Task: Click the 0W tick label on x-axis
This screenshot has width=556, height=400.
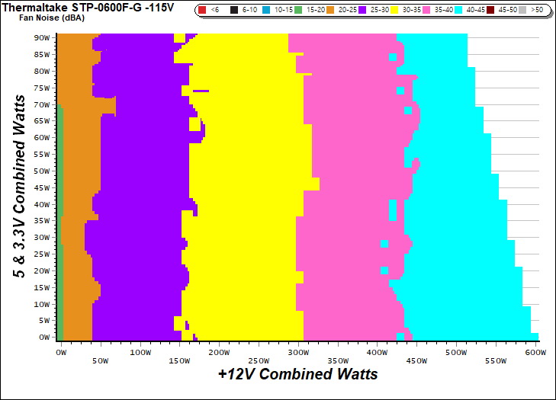Action: (x=62, y=354)
